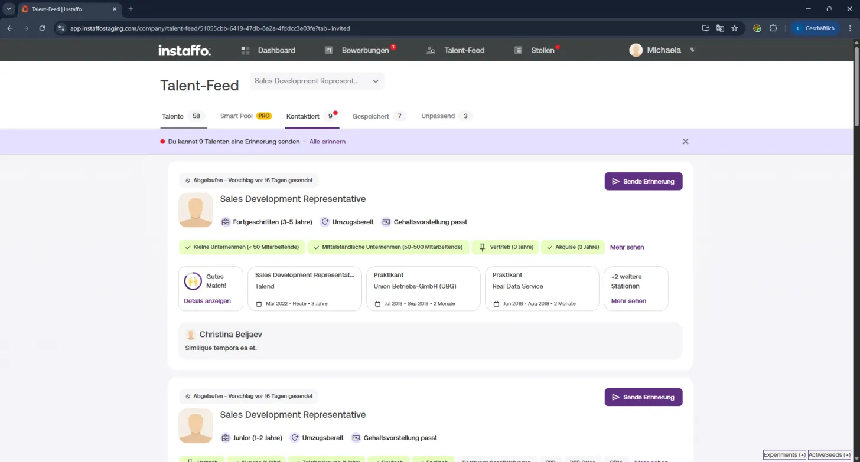Select the Kontaktiert tab
This screenshot has height=462, width=860.
pyautogui.click(x=312, y=116)
